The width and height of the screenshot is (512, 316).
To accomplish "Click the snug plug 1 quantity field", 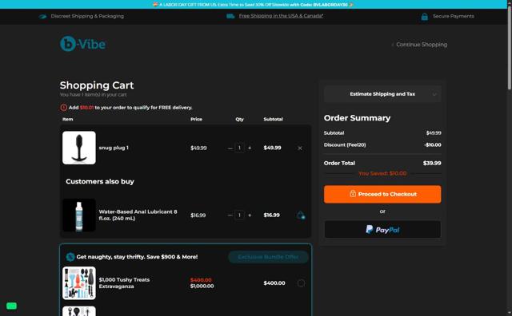I will (239, 148).
